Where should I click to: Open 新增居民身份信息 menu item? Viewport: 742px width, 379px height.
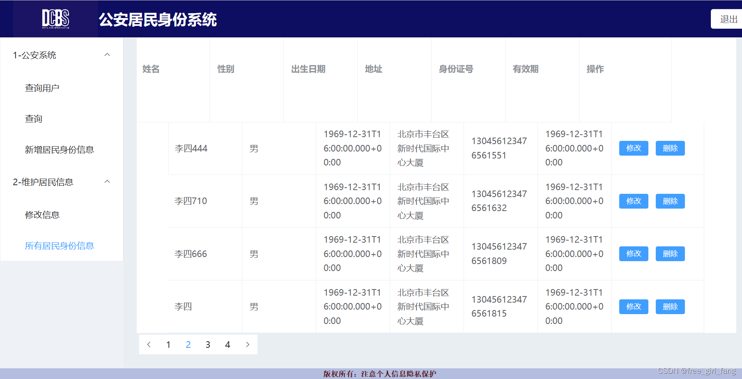(x=60, y=149)
